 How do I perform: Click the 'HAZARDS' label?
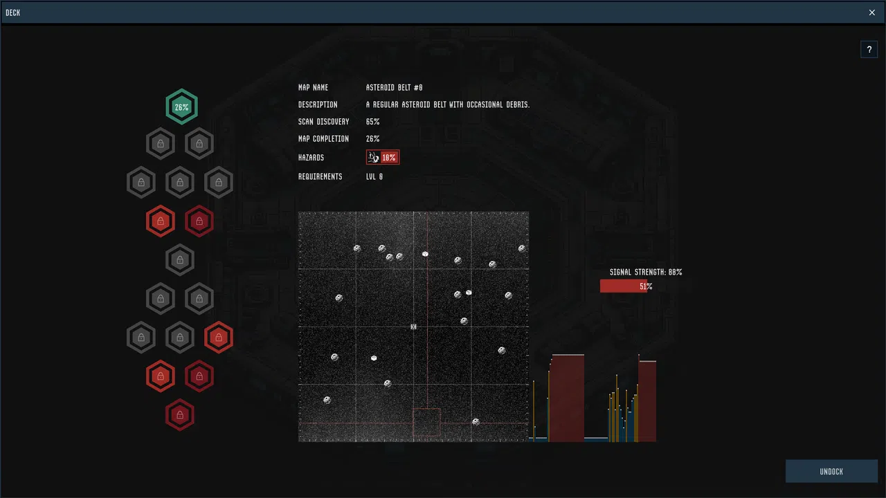pos(311,158)
